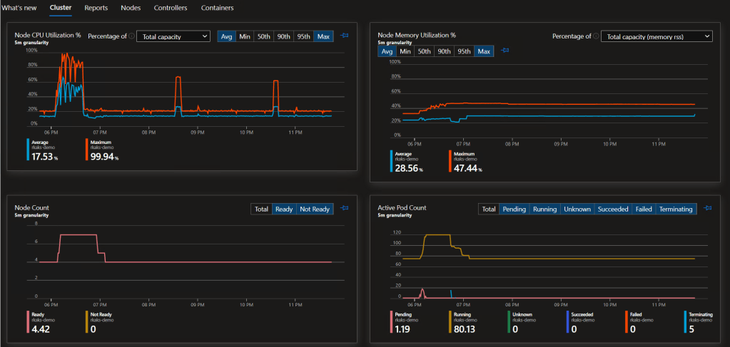Switch to the Nodes tab
730x347 pixels.
coord(131,8)
